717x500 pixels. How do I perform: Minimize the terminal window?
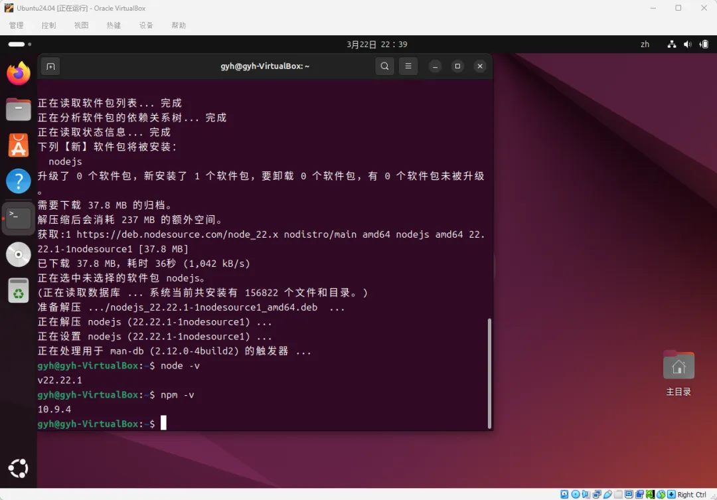pos(435,66)
